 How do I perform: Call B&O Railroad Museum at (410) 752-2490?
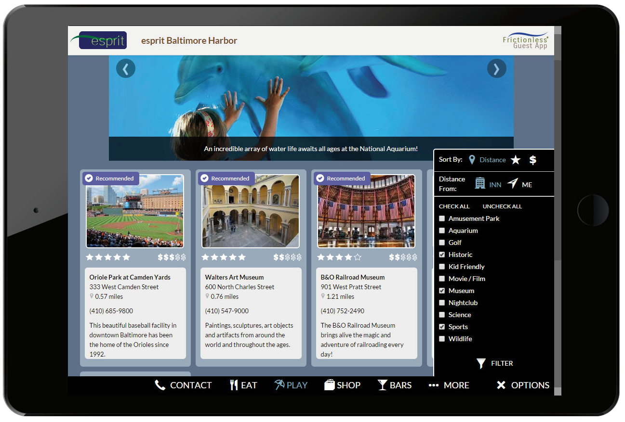pyautogui.click(x=343, y=311)
